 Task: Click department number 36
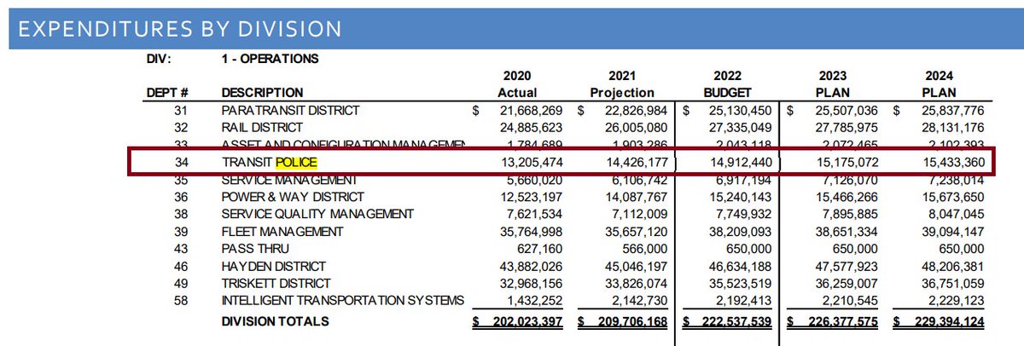point(180,197)
